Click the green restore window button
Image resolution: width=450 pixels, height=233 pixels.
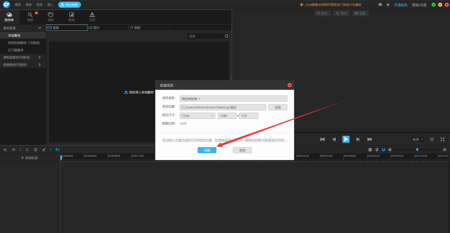tap(433, 5)
